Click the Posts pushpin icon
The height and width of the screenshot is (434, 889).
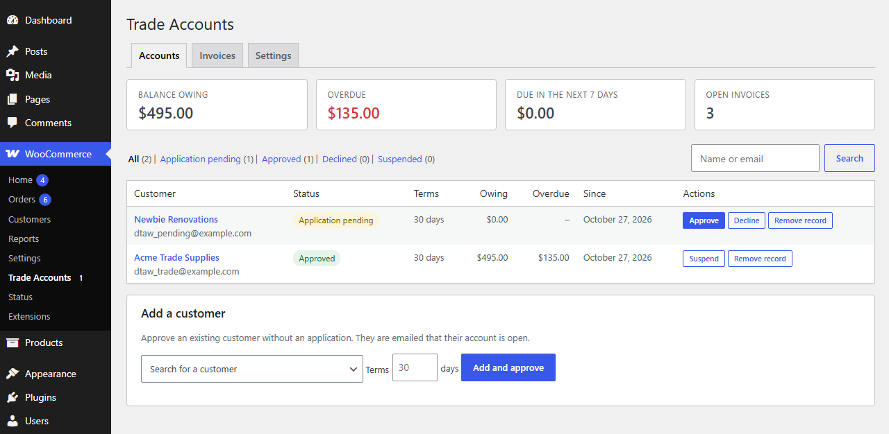13,51
